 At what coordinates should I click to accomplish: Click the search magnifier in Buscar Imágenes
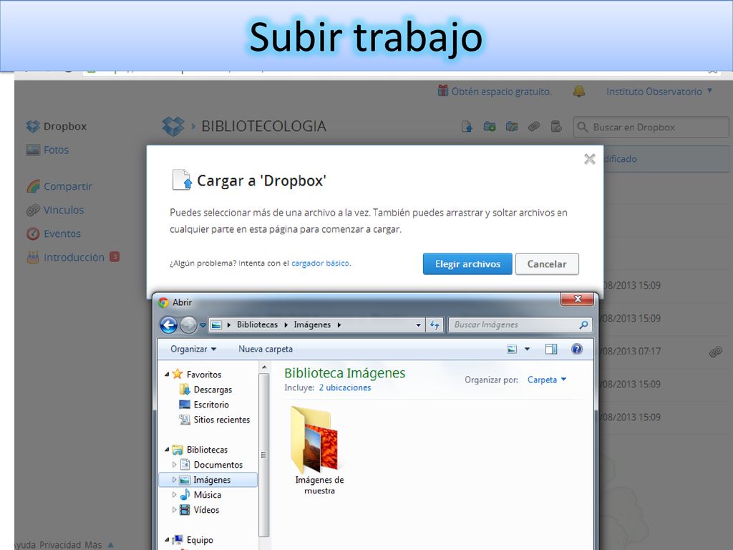(x=583, y=324)
